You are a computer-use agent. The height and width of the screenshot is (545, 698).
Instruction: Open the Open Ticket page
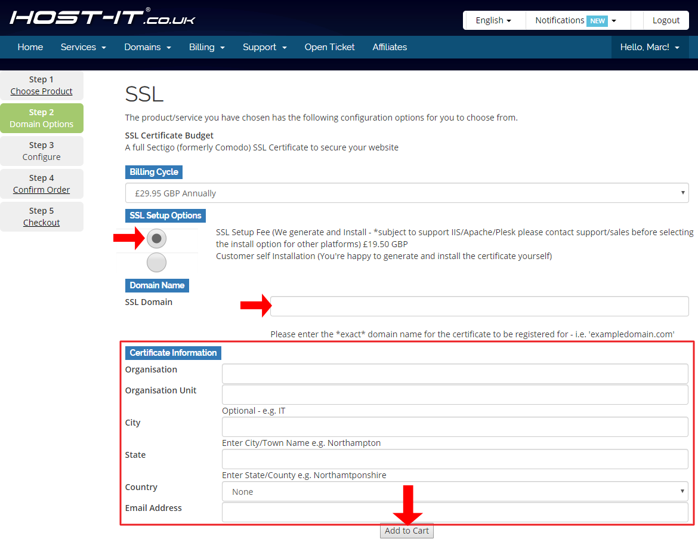click(x=329, y=47)
